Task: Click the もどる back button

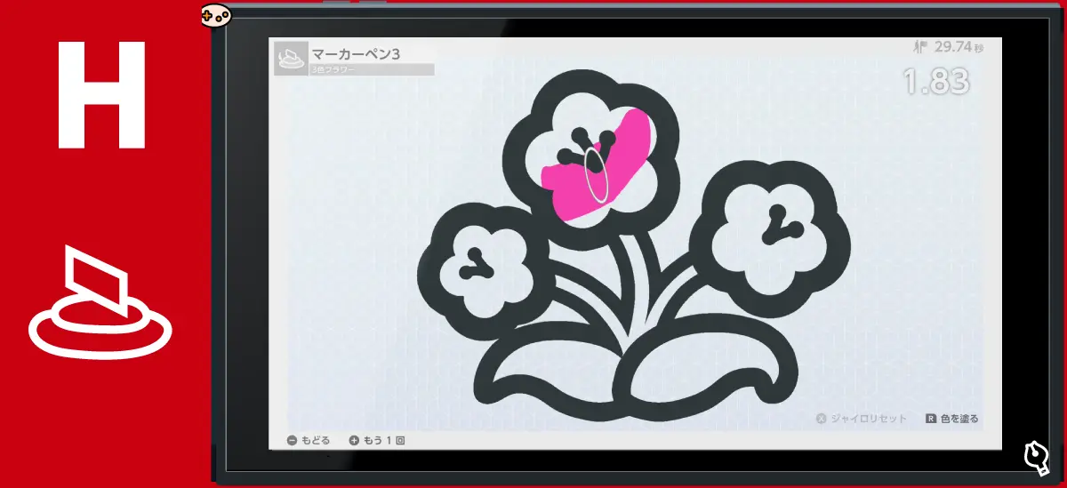Action: pos(309,440)
